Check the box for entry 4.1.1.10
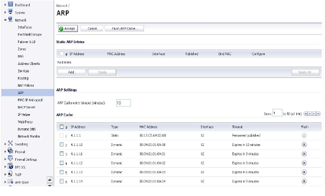325x196 pixels. point(62,145)
